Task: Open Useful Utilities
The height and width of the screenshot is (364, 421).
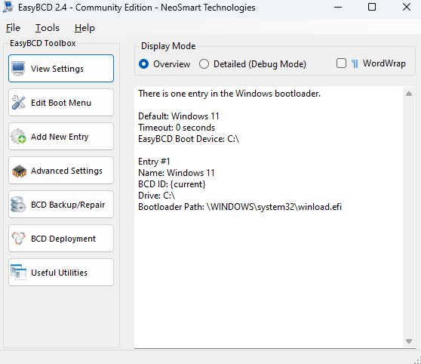Action: click(61, 273)
